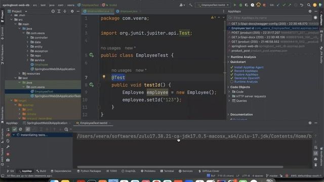Open Explore AppMaps link
The width and height of the screenshot is (324, 182).
246,74
